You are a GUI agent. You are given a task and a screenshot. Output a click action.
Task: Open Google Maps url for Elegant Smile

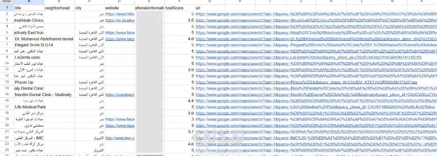click(x=316, y=45)
